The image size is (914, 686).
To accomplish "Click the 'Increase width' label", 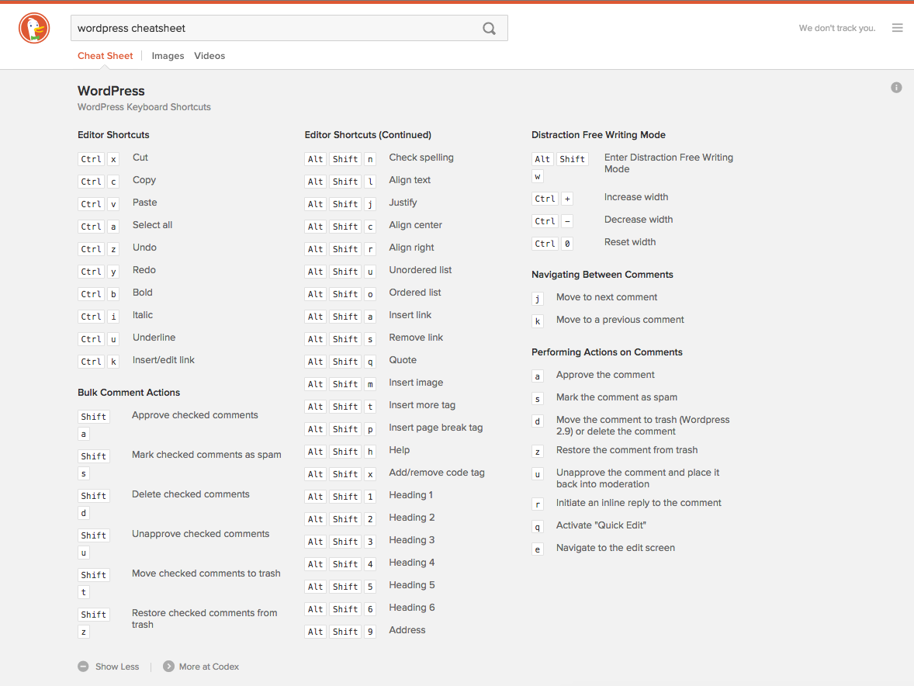I will 636,197.
